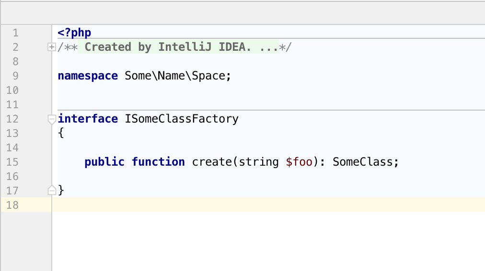
Task: Click the 'public' keyword
Action: (x=104, y=162)
